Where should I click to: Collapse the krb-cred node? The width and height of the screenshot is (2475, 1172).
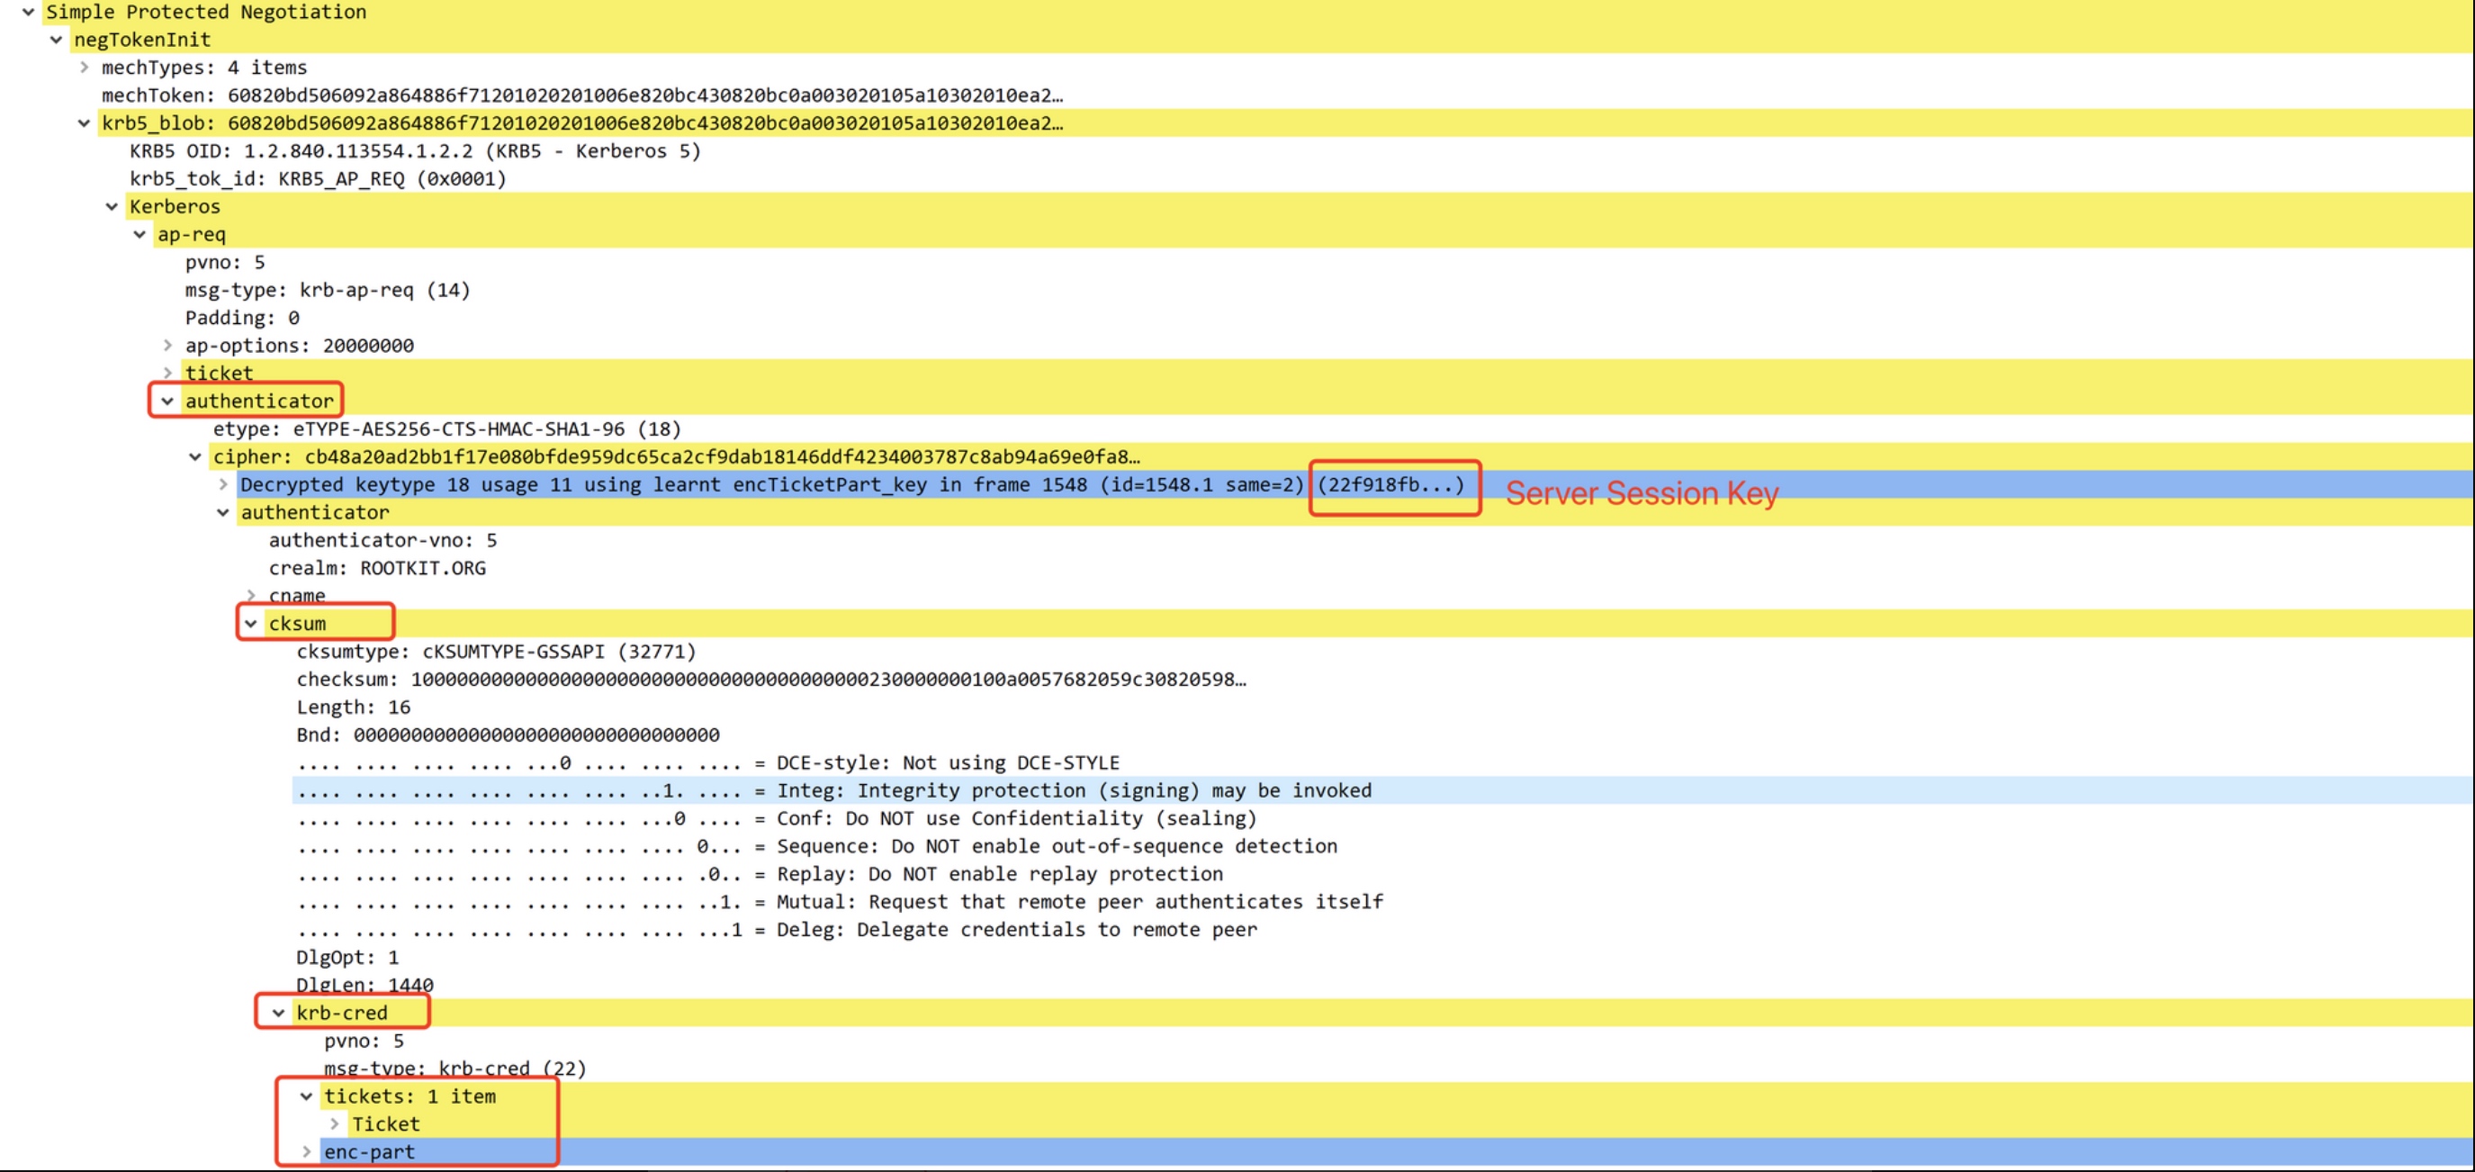(x=280, y=1014)
